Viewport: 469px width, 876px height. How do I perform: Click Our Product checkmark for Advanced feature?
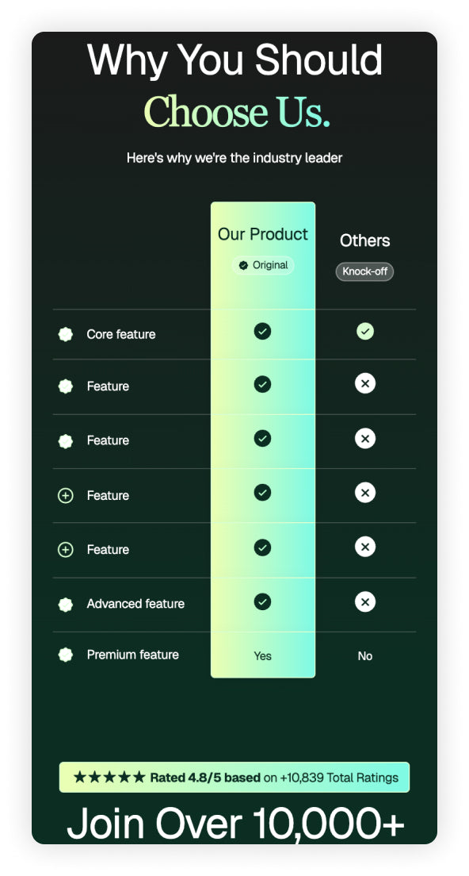point(263,601)
